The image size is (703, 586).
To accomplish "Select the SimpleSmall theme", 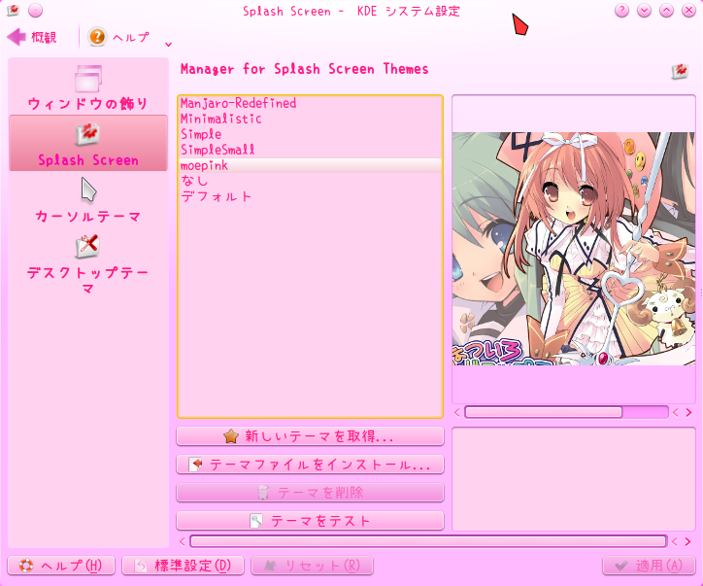I will click(310, 150).
